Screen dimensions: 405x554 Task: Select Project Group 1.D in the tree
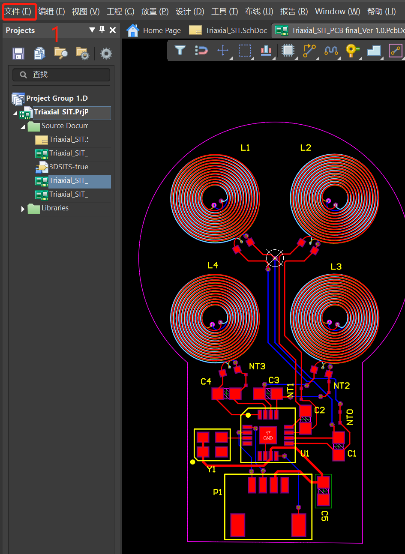(x=57, y=99)
